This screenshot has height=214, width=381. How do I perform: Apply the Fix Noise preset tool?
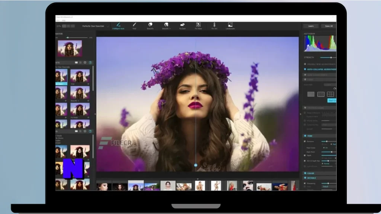198,26
